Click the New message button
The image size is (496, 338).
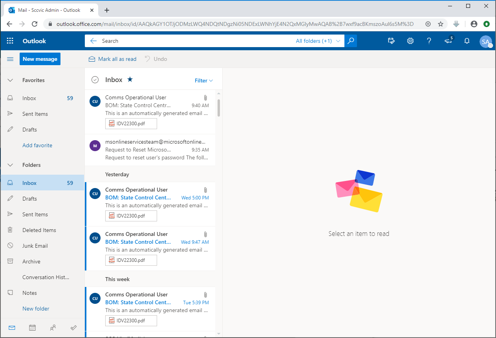(40, 59)
